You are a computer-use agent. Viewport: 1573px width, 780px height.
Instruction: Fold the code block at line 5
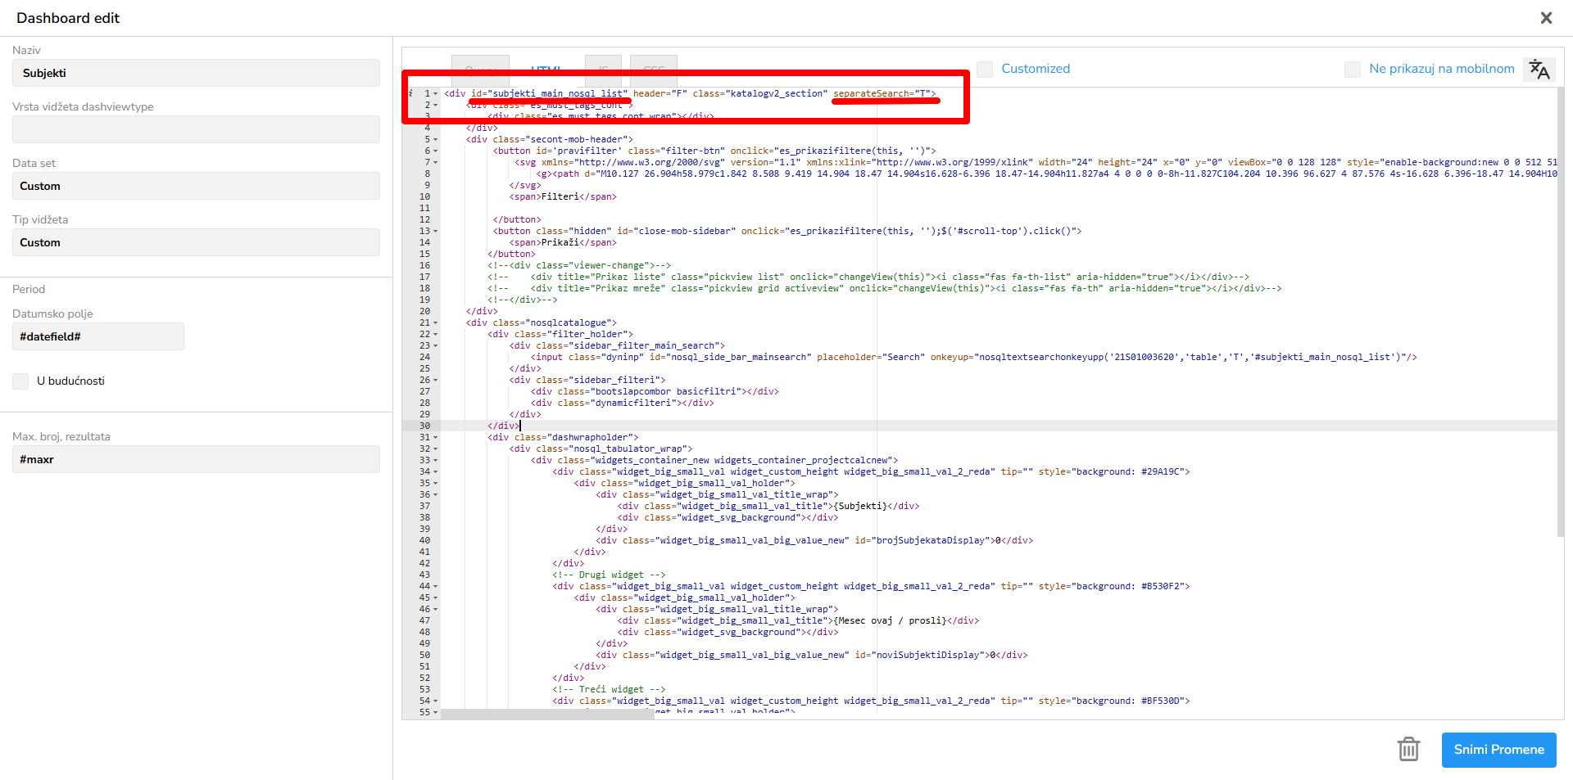coord(436,140)
